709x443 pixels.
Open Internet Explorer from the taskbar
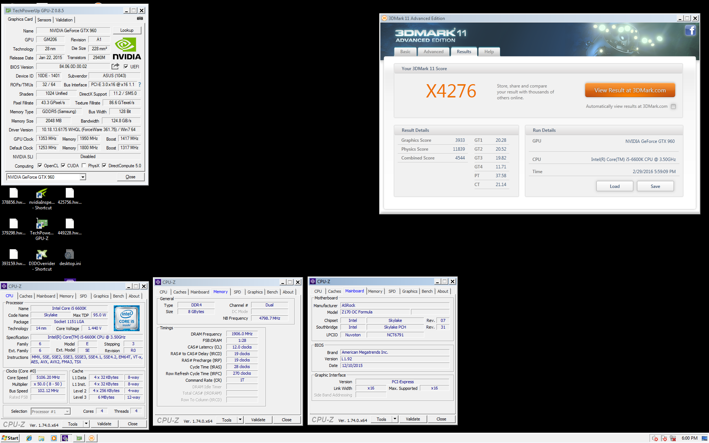29,438
